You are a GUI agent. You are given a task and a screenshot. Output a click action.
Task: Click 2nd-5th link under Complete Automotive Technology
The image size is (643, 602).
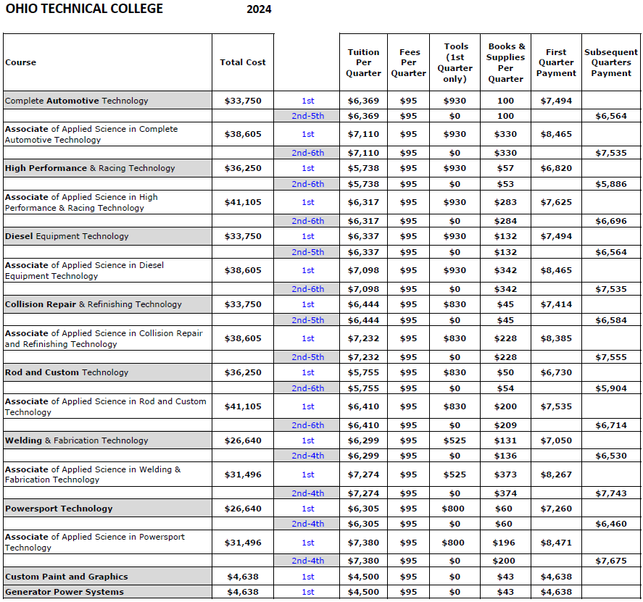point(307,116)
